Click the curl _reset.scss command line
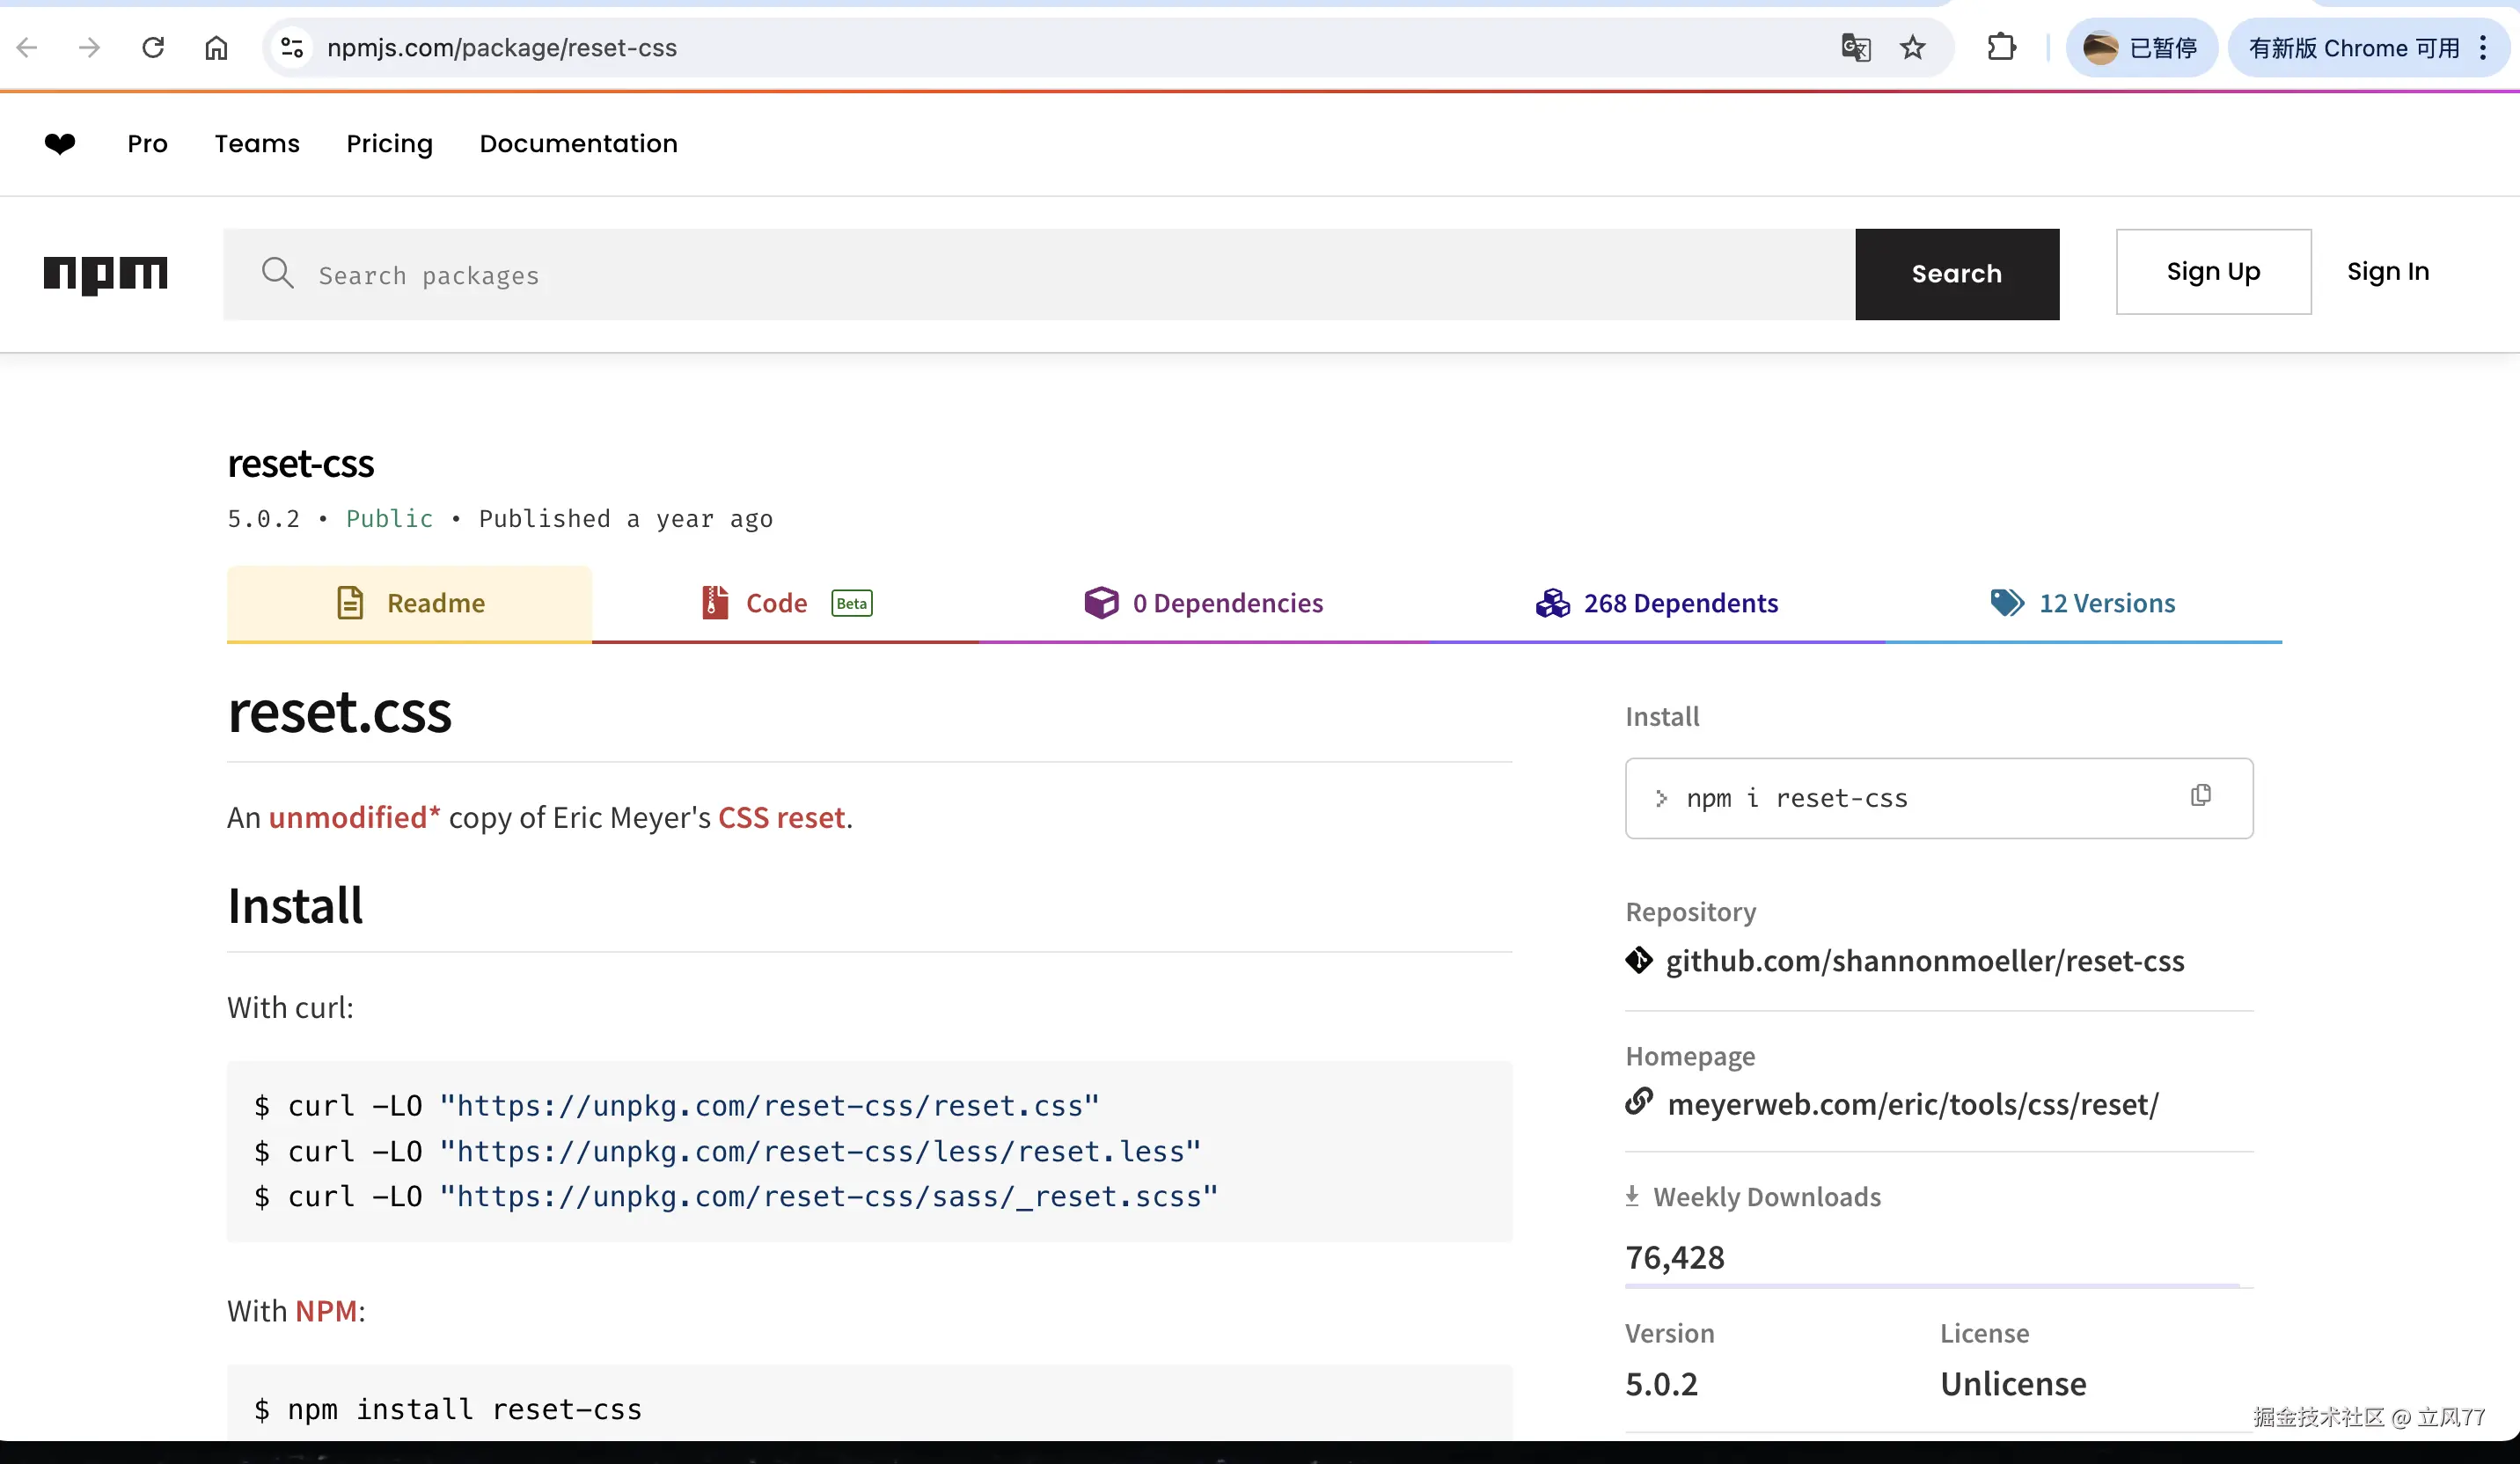This screenshot has width=2520, height=1464. tap(736, 1196)
